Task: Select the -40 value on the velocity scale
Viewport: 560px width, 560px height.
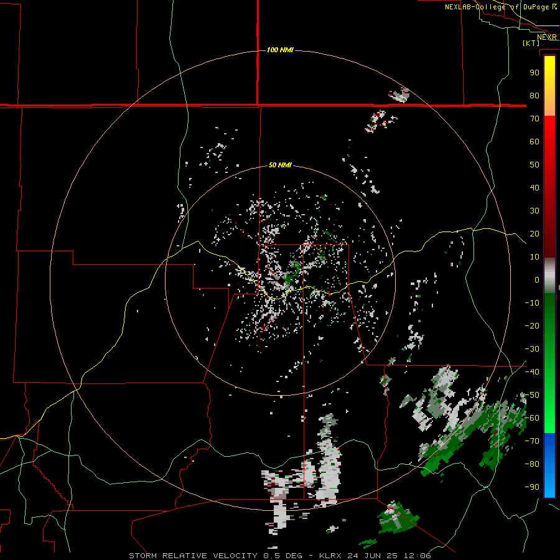Action: (532, 372)
